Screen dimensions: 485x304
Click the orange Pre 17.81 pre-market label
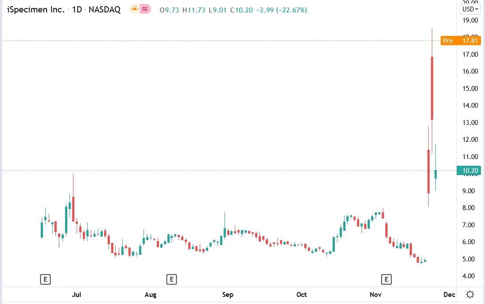(461, 40)
